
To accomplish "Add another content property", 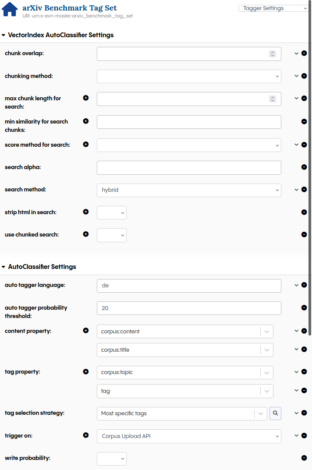I will [85, 331].
